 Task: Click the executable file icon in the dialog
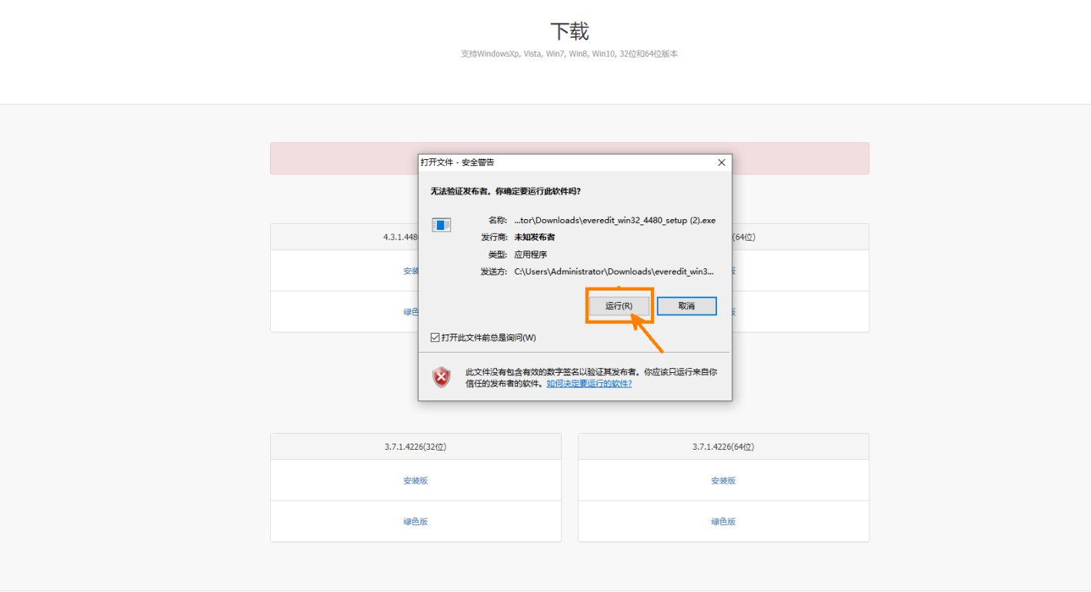[x=441, y=225]
